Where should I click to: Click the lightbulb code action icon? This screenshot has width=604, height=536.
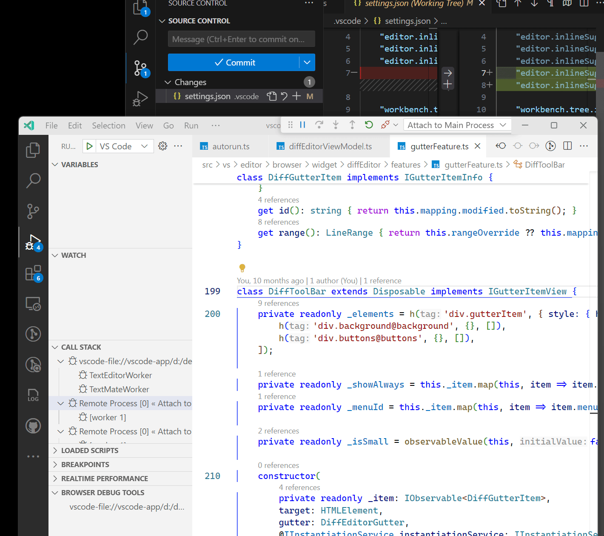click(242, 268)
